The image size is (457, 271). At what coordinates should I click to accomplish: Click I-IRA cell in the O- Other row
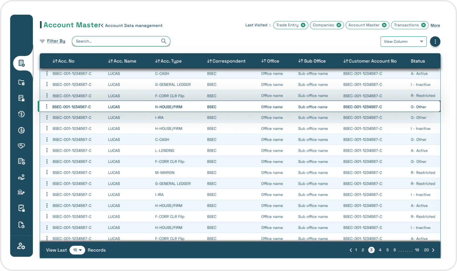tap(159, 118)
